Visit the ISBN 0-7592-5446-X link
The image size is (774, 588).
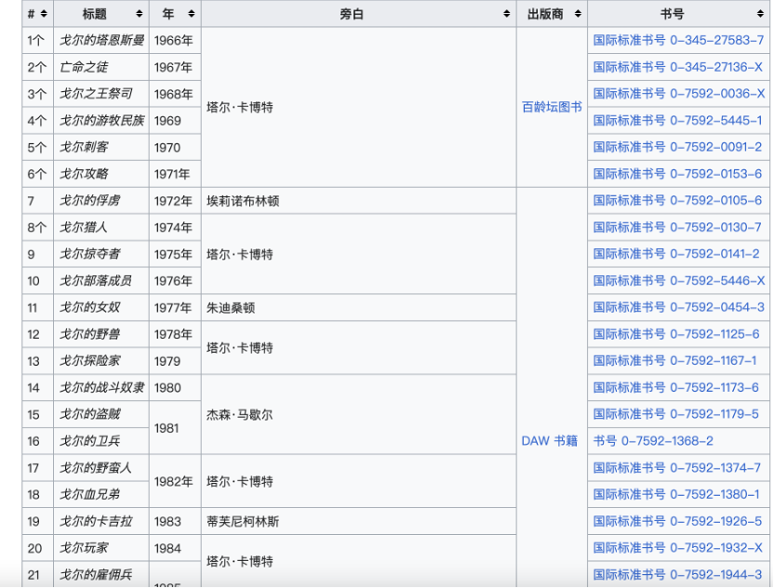(678, 281)
